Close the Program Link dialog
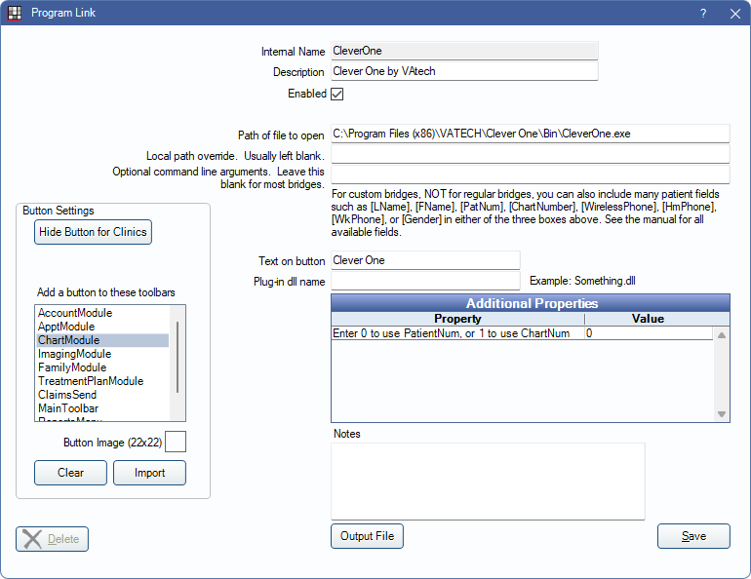751x579 pixels. (734, 14)
